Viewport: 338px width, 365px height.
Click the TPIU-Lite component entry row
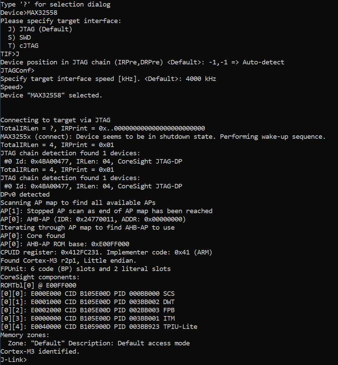pos(99,327)
